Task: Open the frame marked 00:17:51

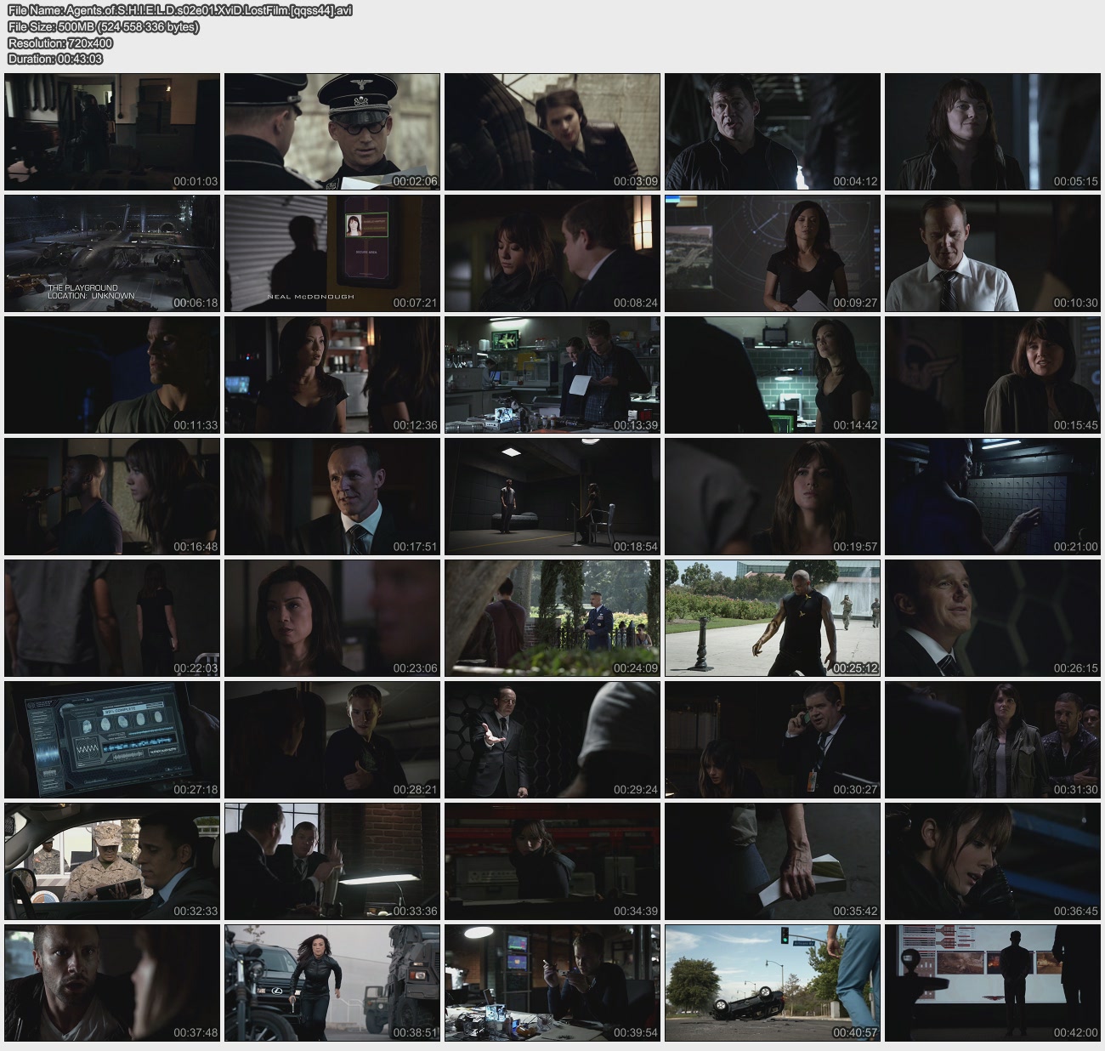Action: 332,497
